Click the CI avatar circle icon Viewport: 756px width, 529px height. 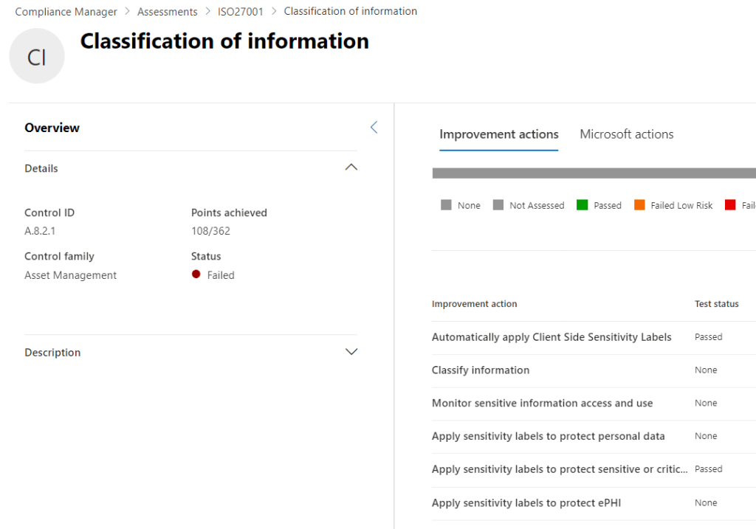tap(37, 56)
